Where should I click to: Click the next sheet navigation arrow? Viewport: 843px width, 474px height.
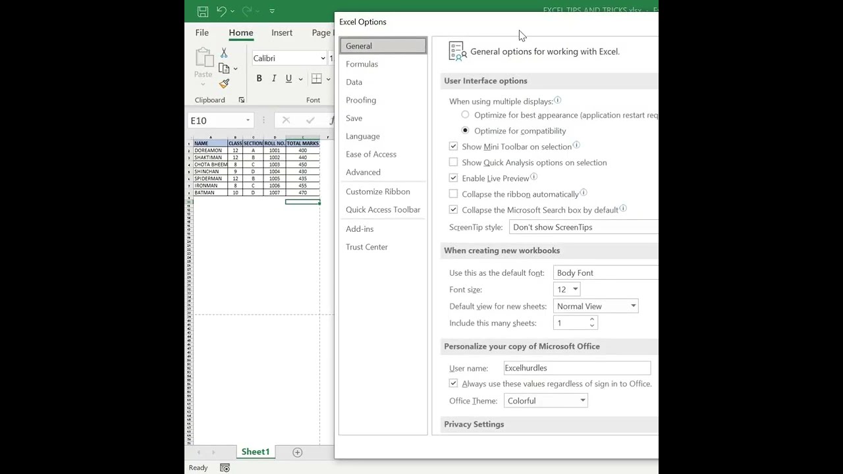[213, 452]
